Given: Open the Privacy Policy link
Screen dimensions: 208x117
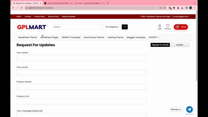Looking at the screenshot, I should (x=40, y=17).
